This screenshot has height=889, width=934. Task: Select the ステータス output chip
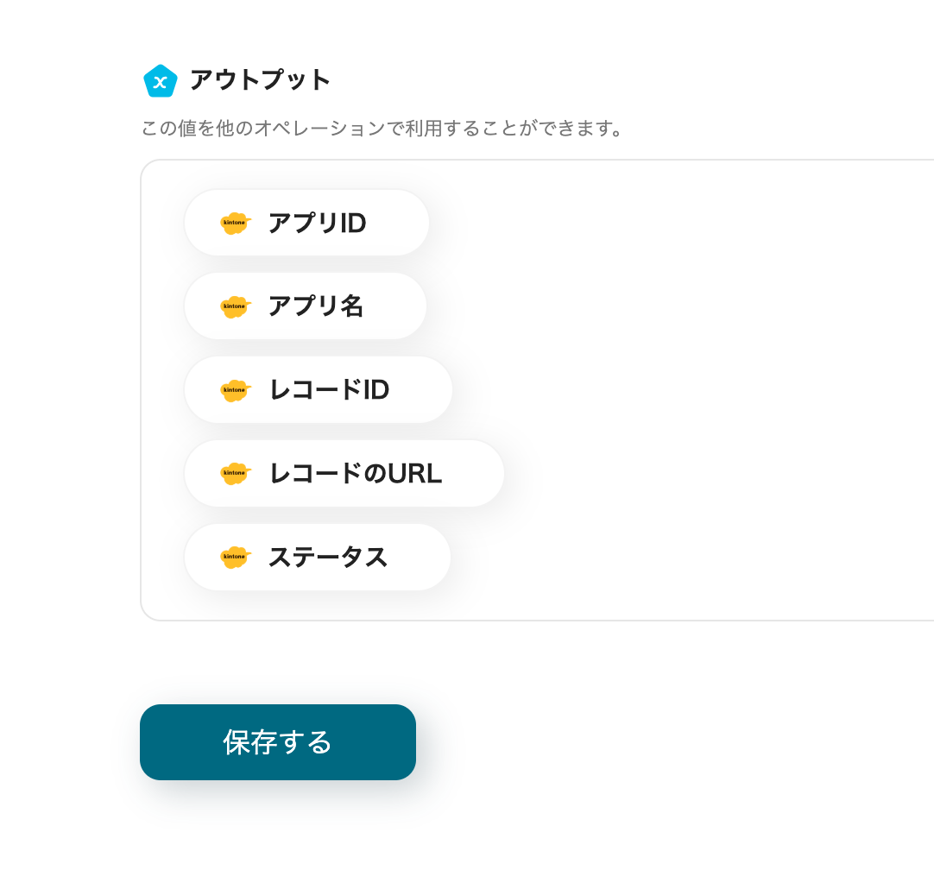[x=317, y=557]
